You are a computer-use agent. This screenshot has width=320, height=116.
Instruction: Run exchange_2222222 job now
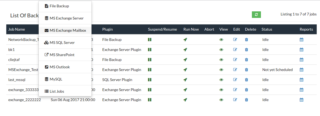coord(185,100)
